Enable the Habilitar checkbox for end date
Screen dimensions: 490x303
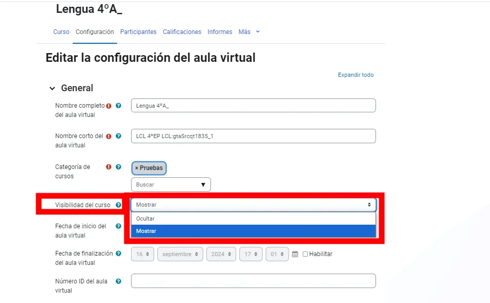306,254
